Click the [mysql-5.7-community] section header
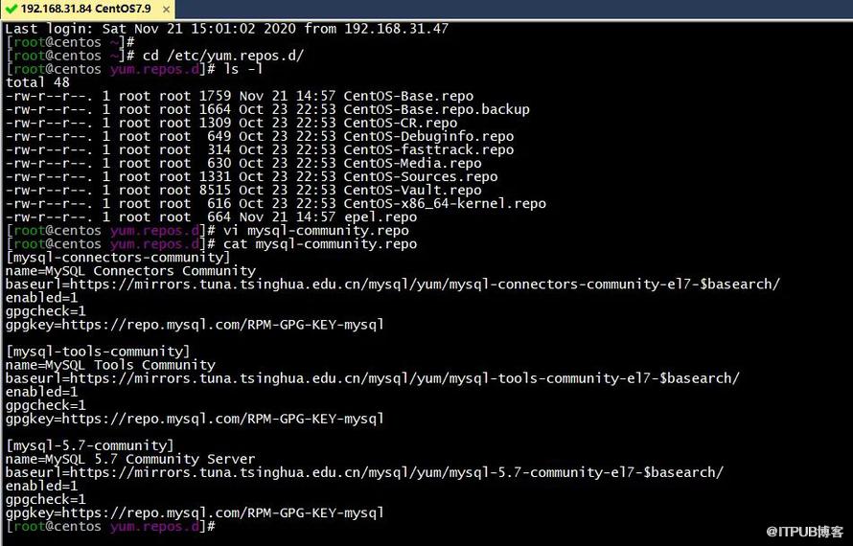The height and width of the screenshot is (546, 853). (x=90, y=446)
